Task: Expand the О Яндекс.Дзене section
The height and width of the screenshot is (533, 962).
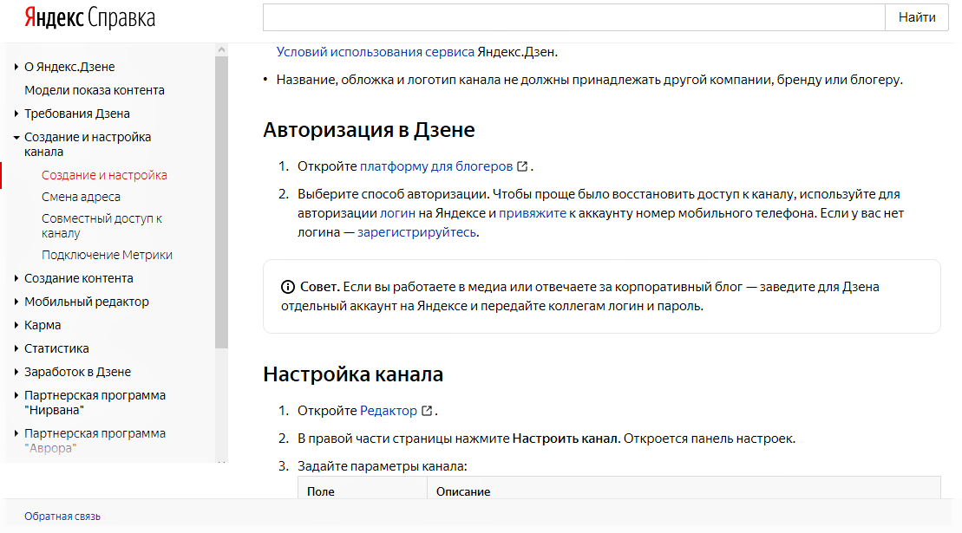Action: coord(16,67)
